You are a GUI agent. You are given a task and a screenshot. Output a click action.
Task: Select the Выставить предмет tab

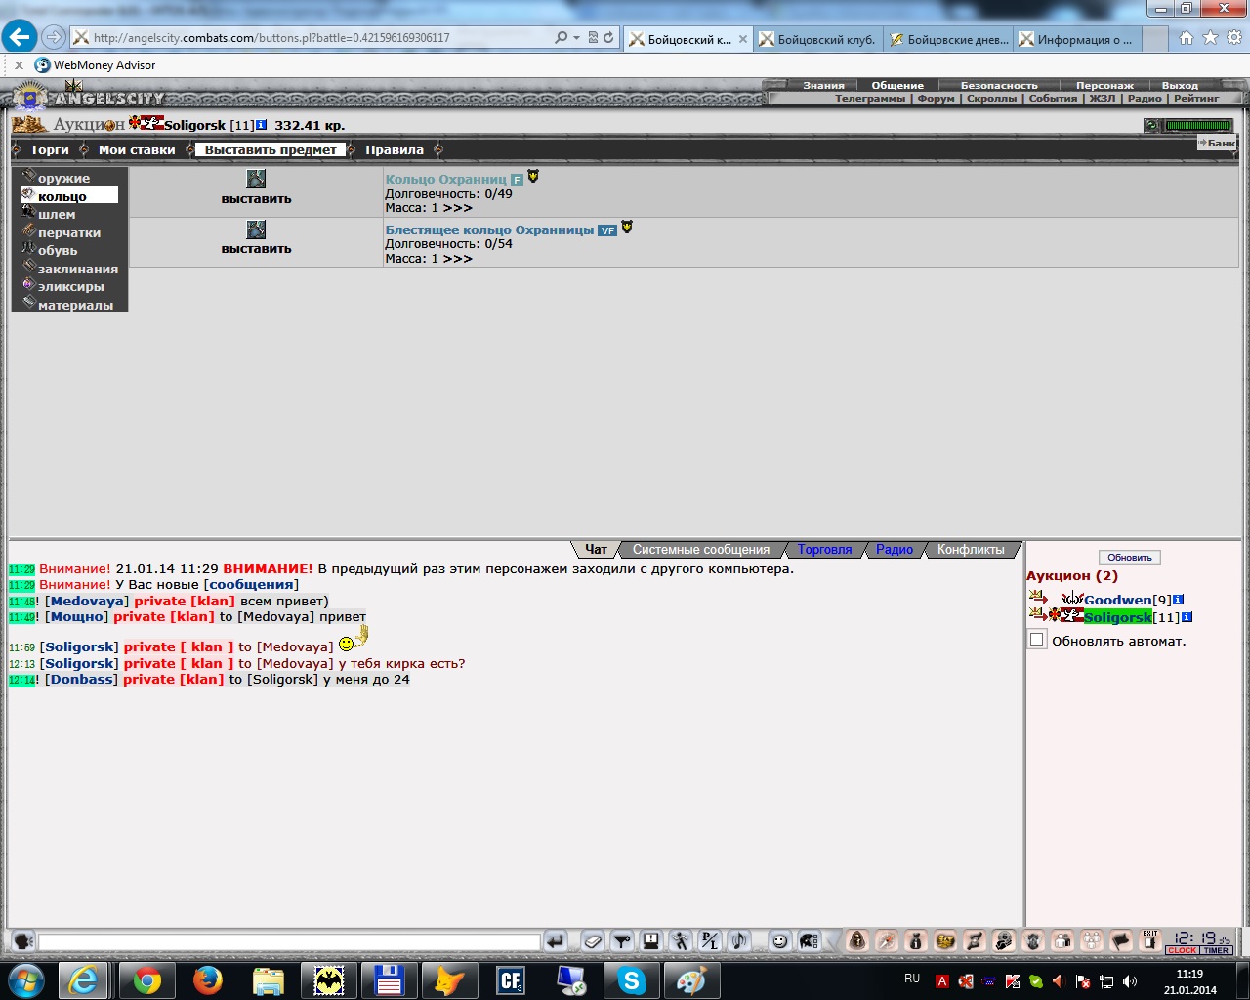271,149
